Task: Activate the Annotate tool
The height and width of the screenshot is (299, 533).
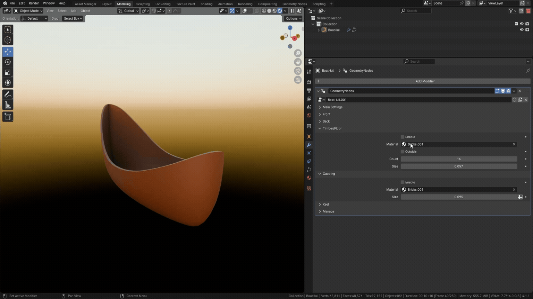Action: 8,94
